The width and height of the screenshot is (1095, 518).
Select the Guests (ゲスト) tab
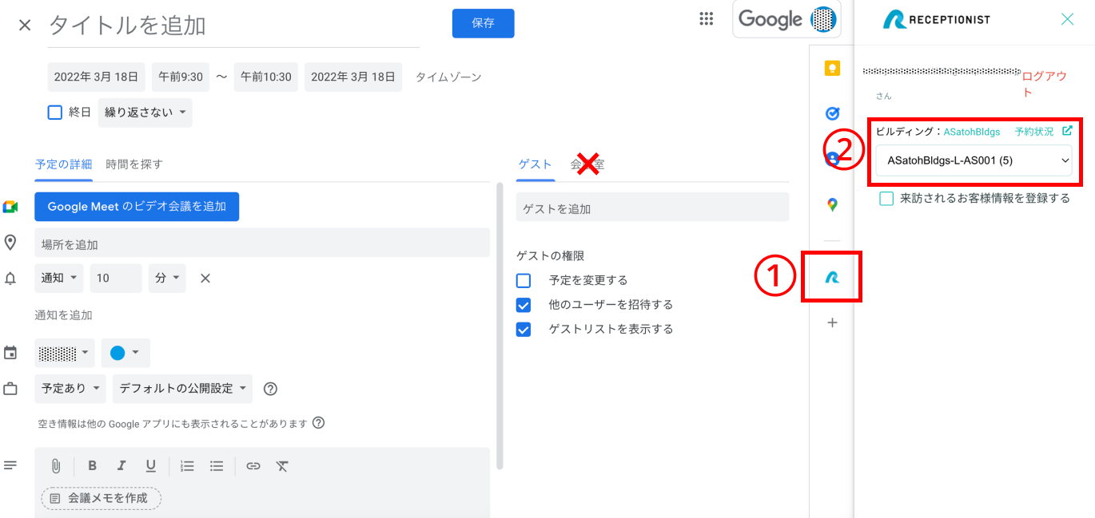click(535, 164)
